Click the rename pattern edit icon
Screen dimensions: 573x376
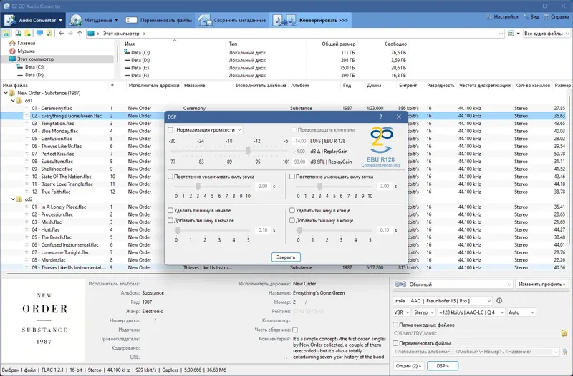[564, 352]
